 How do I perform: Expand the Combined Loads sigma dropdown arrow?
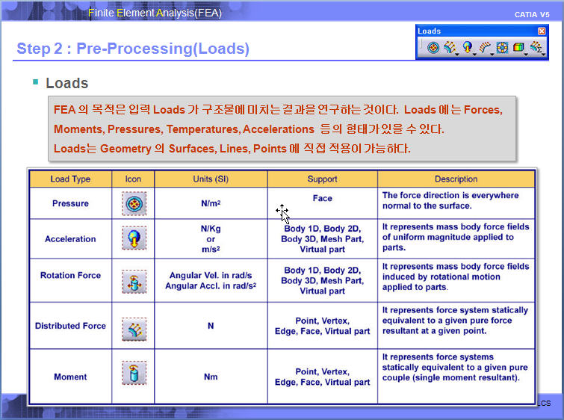pos(543,54)
